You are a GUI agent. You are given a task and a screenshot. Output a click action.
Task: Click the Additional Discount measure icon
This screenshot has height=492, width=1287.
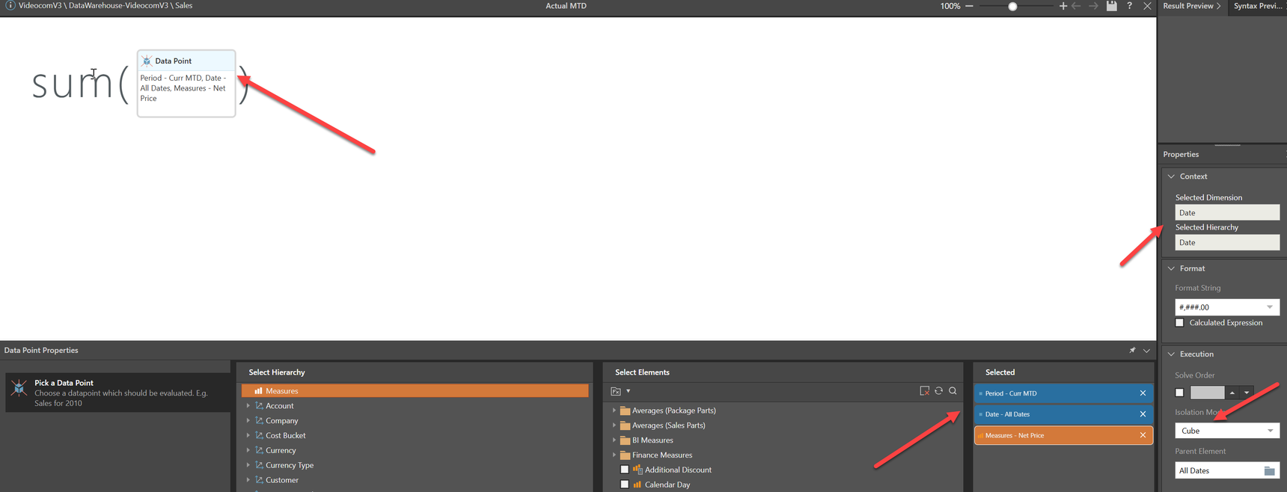click(x=638, y=470)
